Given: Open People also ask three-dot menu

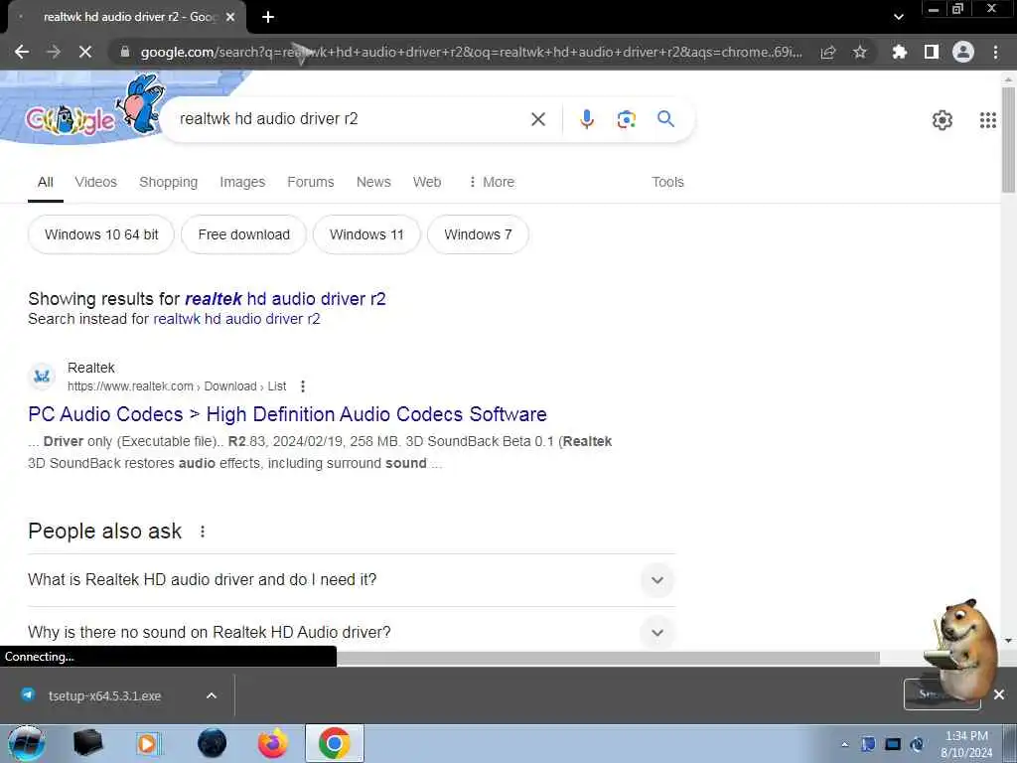Looking at the screenshot, I should (203, 532).
